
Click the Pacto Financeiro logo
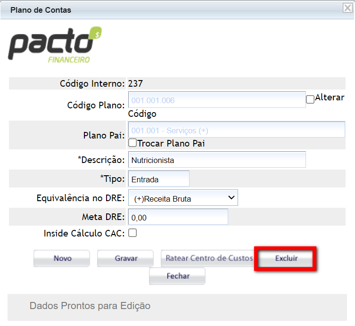(54, 46)
